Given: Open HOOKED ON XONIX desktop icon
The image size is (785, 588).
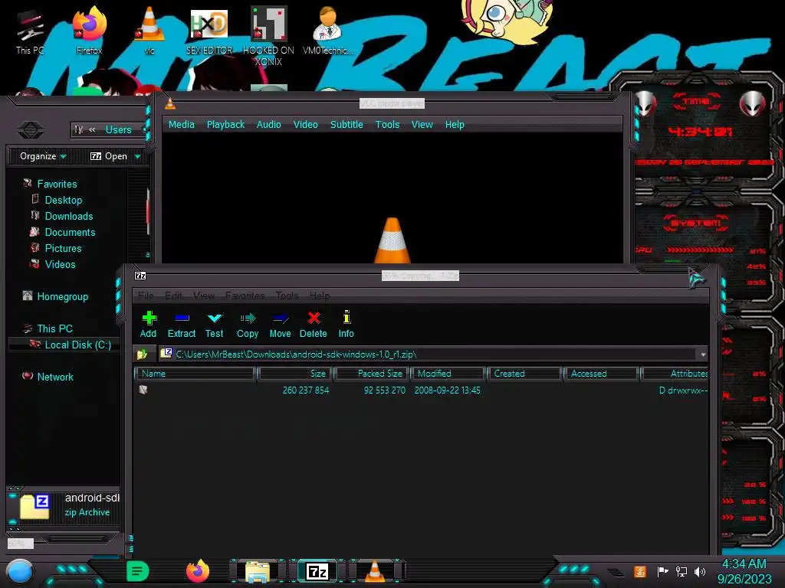Looking at the screenshot, I should (x=268, y=36).
